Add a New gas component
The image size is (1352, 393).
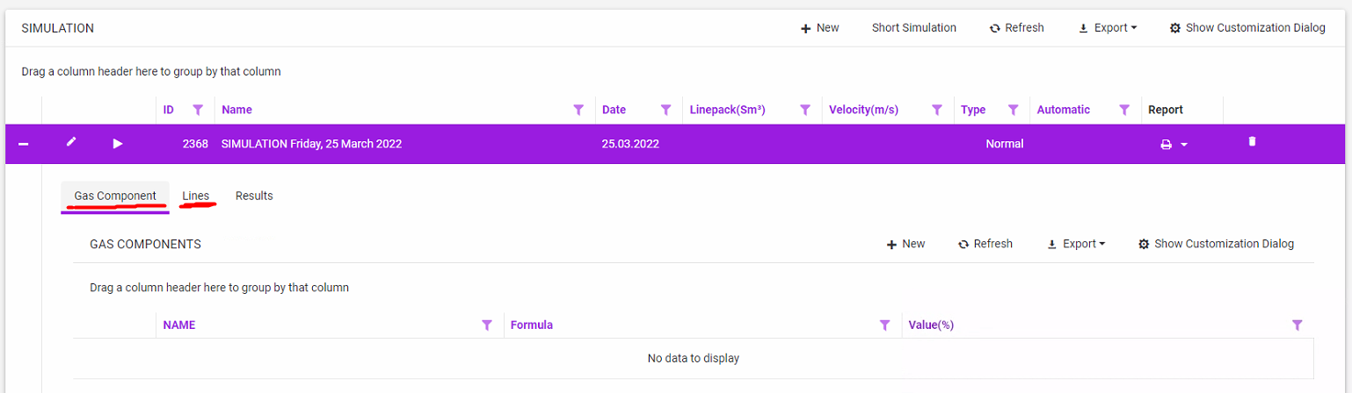point(905,244)
